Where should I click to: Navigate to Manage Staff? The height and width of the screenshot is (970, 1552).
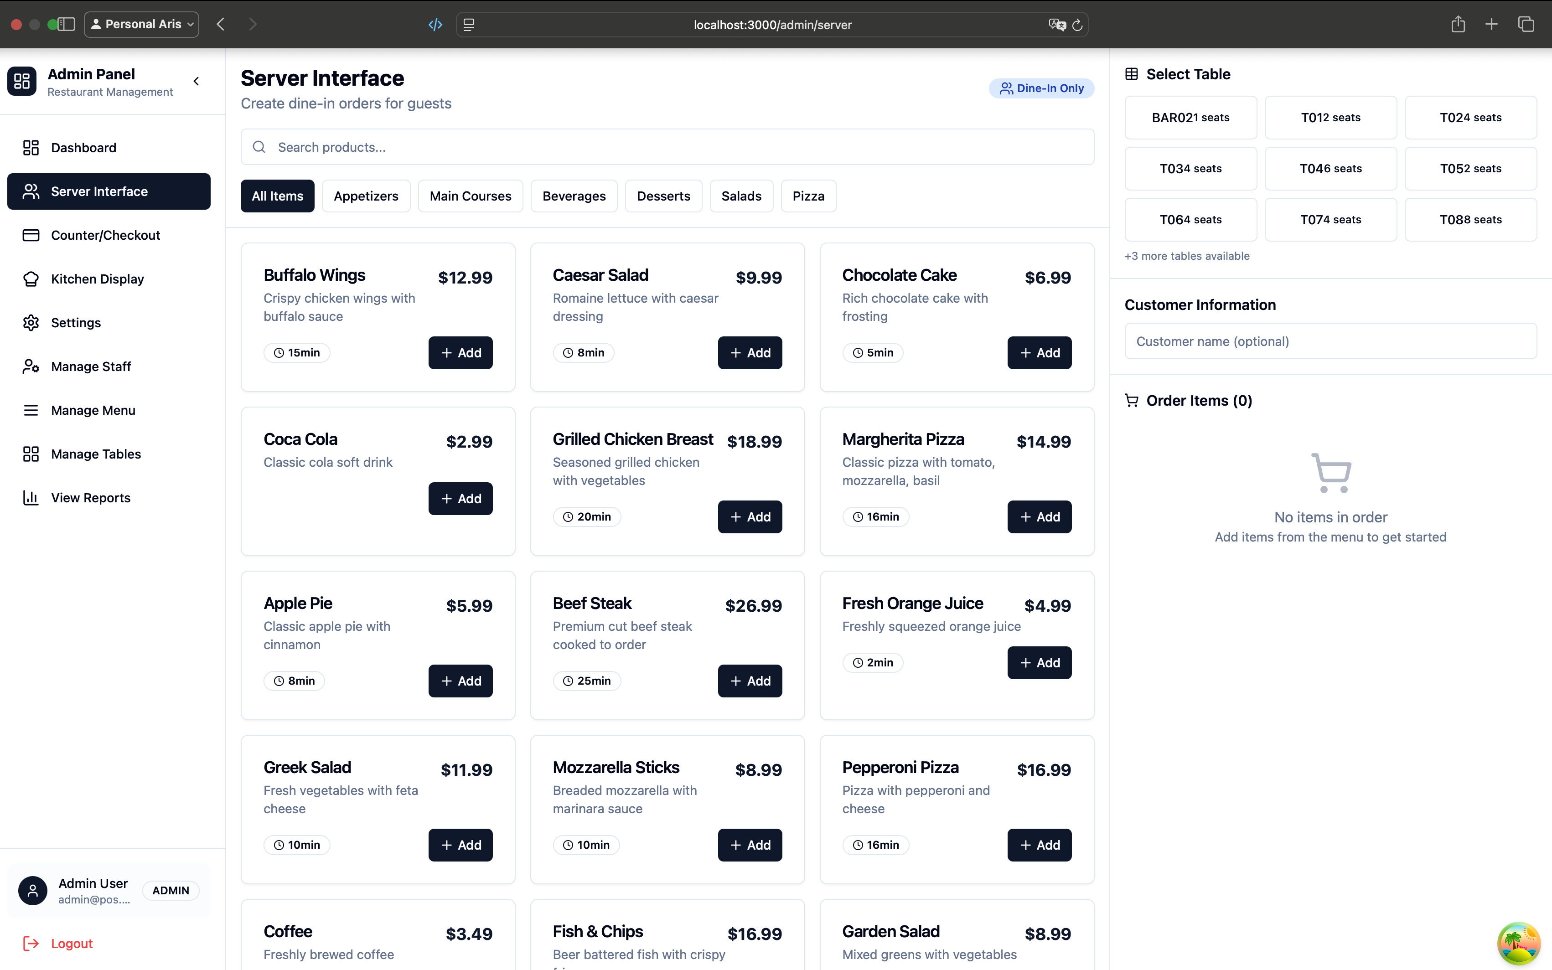coord(109,366)
